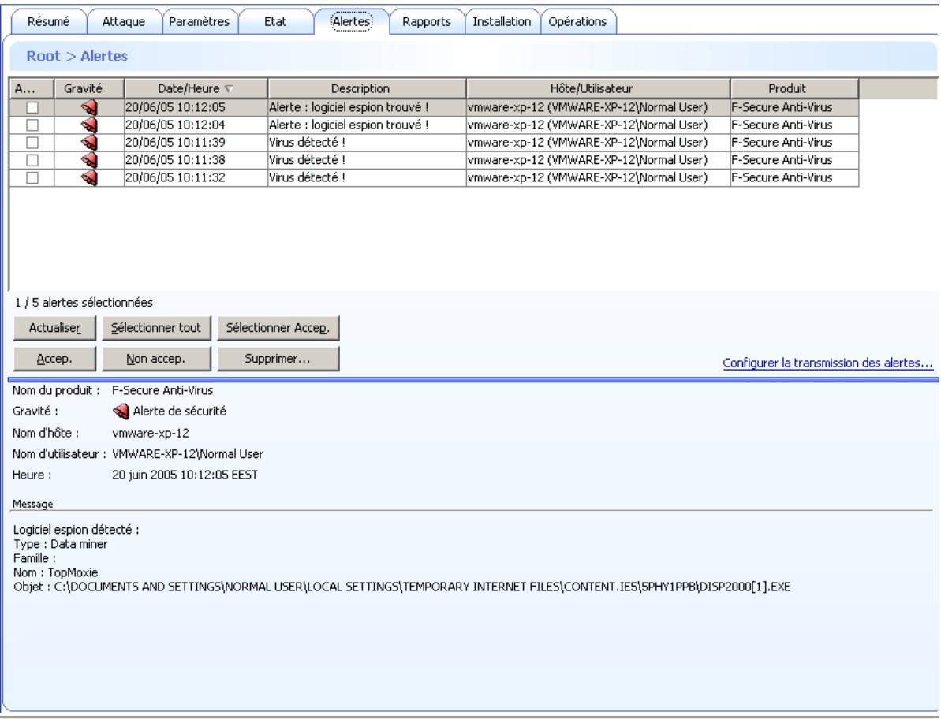Viewport: 941px width, 719px height.
Task: Click Sélectionner tout button
Action: pos(156,328)
